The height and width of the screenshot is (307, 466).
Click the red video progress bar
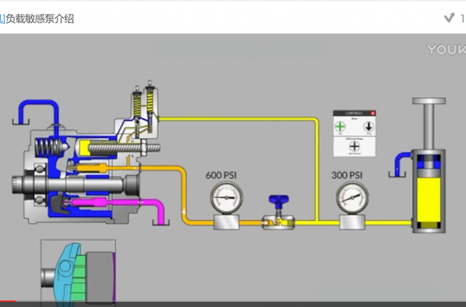click(8, 301)
